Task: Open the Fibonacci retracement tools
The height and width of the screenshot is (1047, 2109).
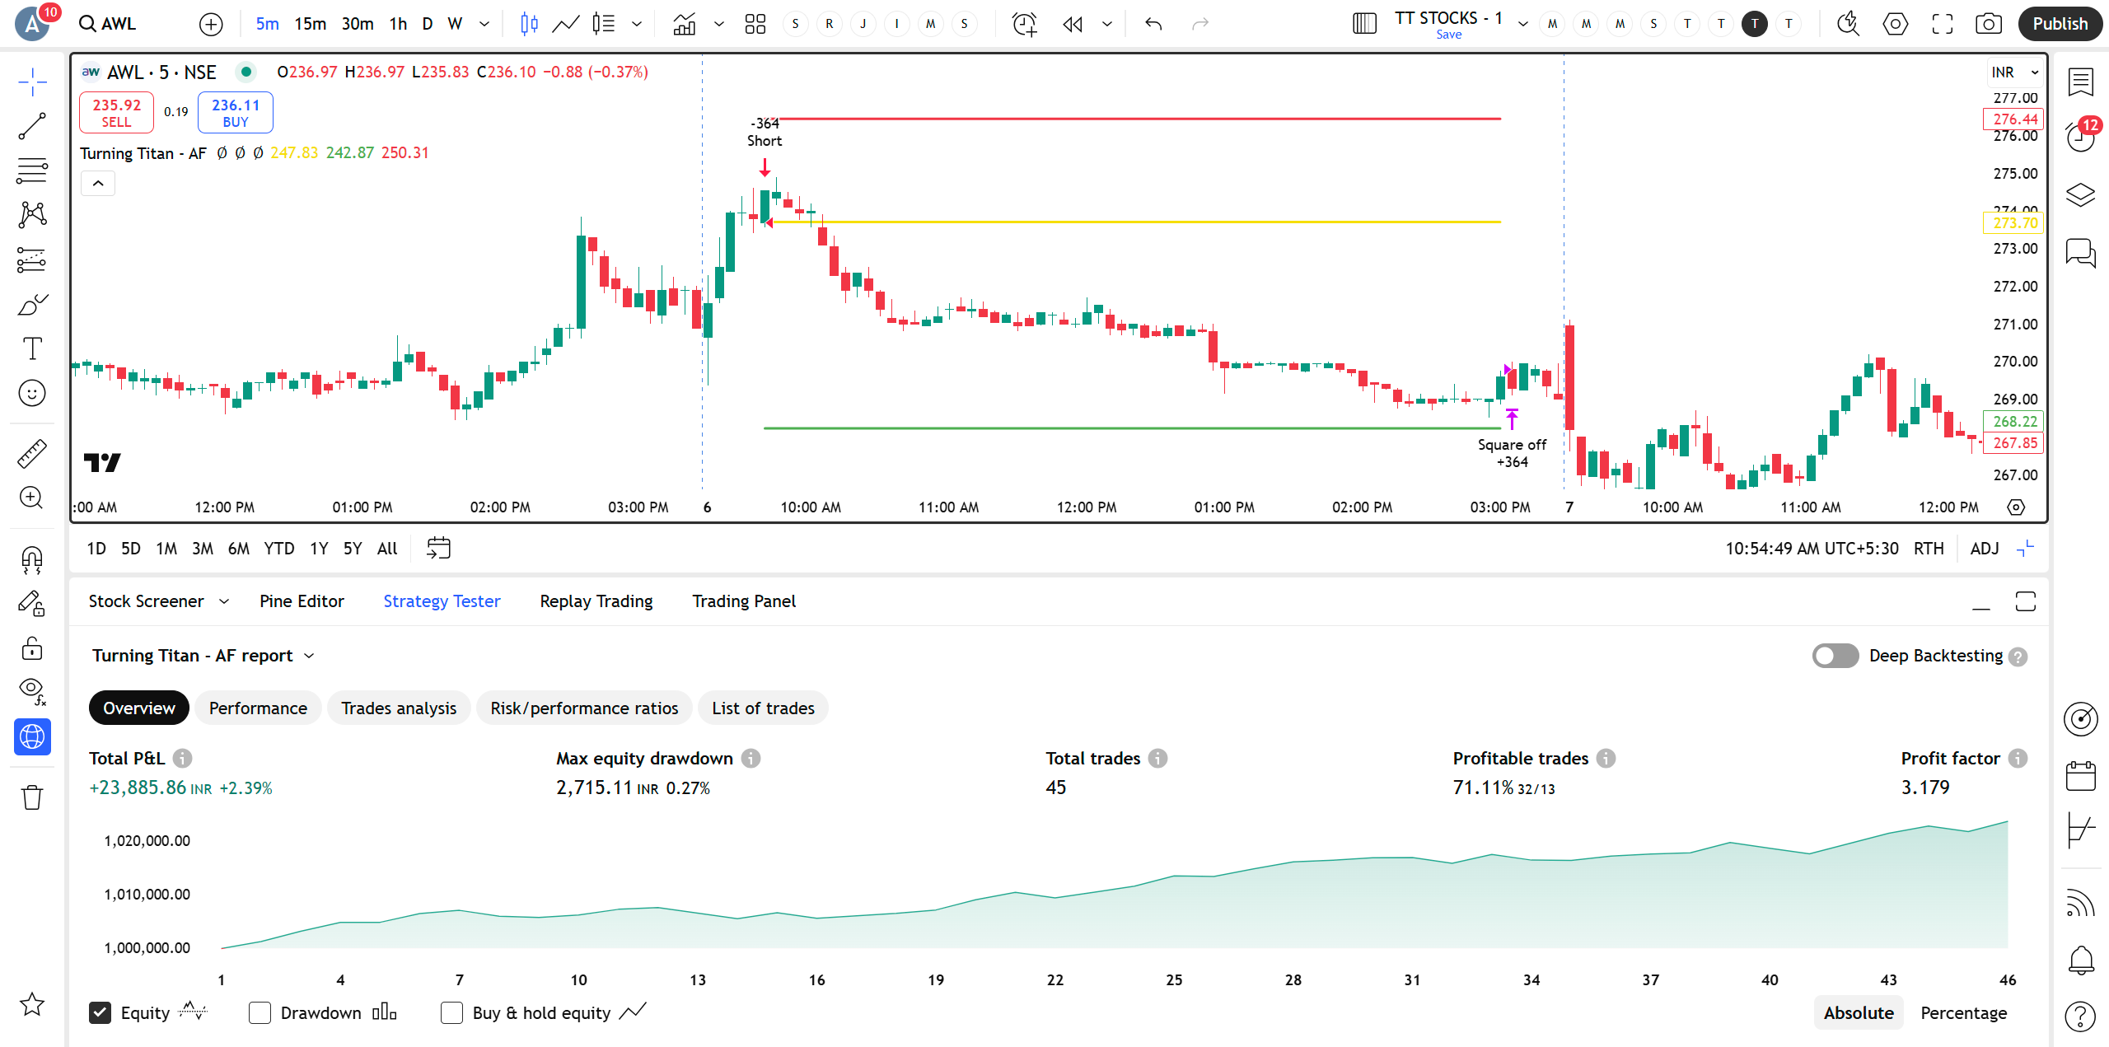Action: [x=32, y=171]
